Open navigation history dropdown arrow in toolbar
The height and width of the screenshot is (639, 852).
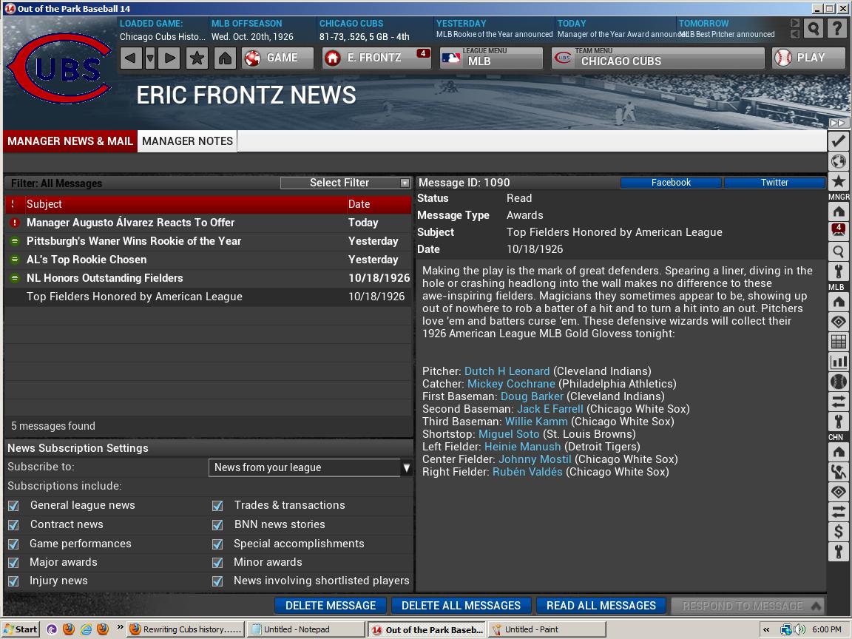click(150, 58)
